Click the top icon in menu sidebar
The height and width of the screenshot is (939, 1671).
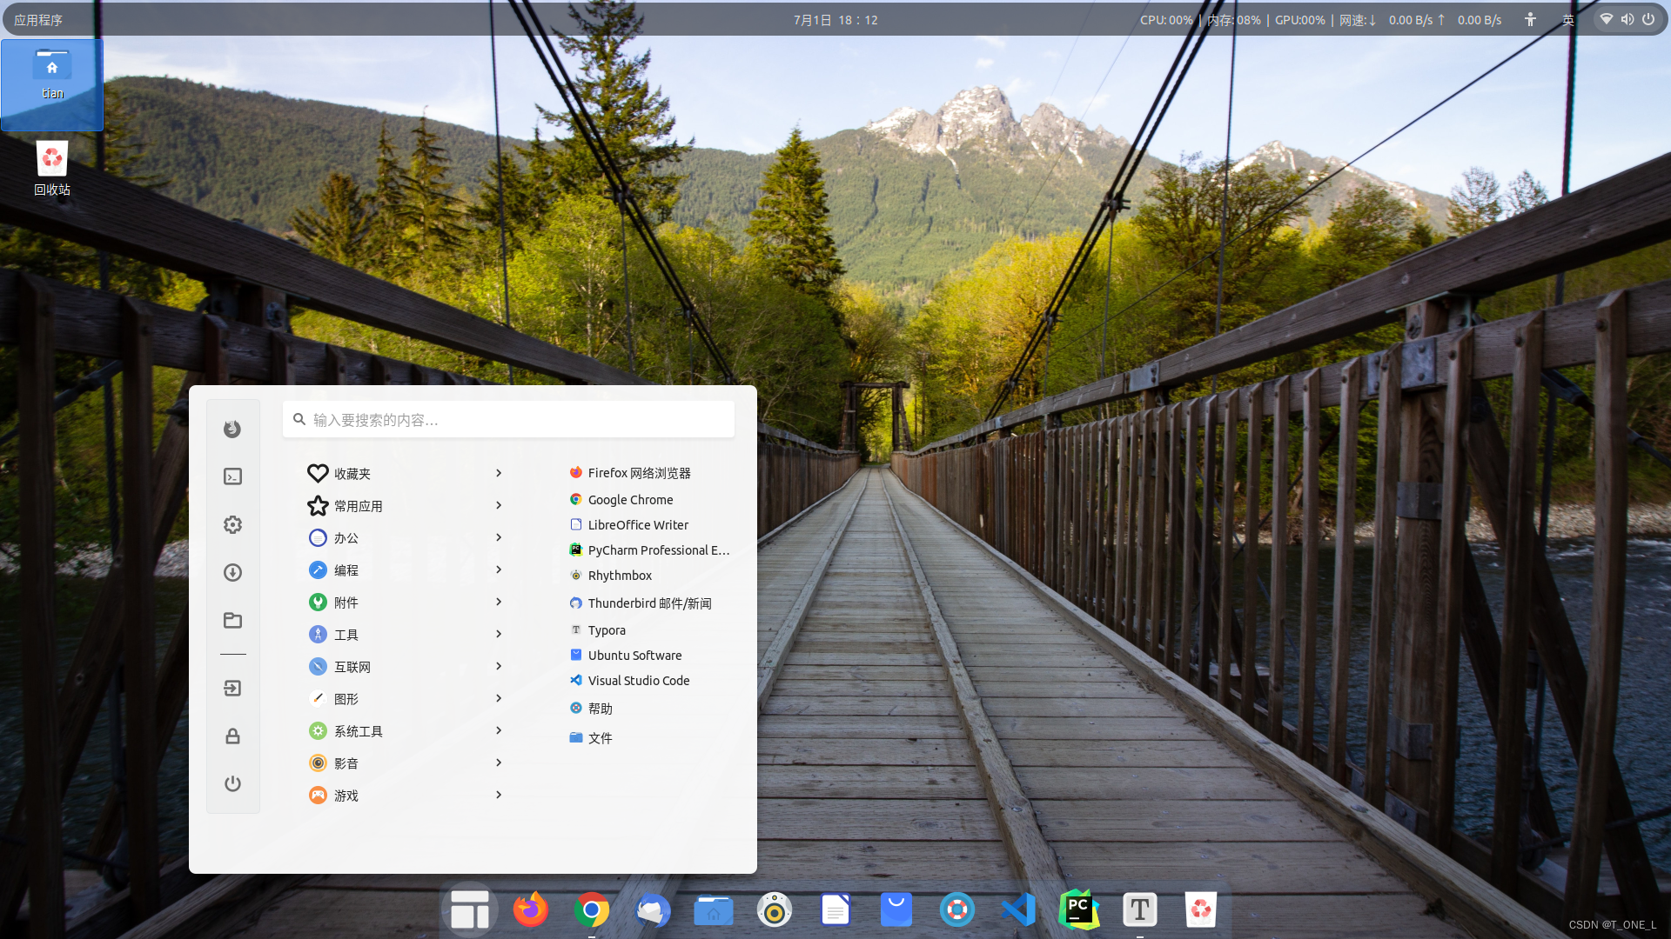click(232, 429)
